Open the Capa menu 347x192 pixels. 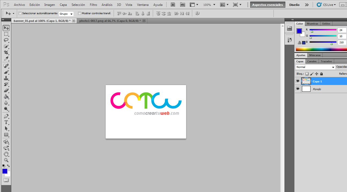coord(63,5)
